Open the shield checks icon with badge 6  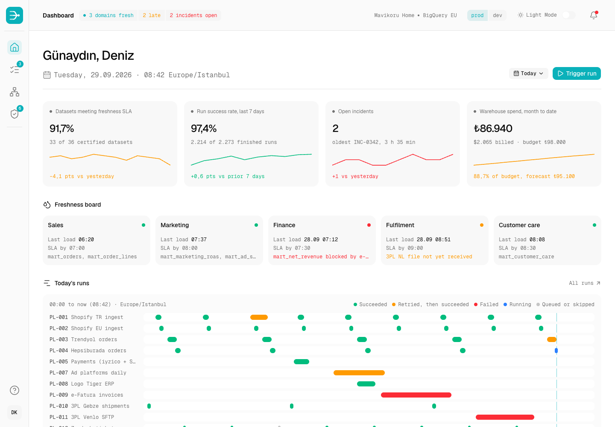15,114
